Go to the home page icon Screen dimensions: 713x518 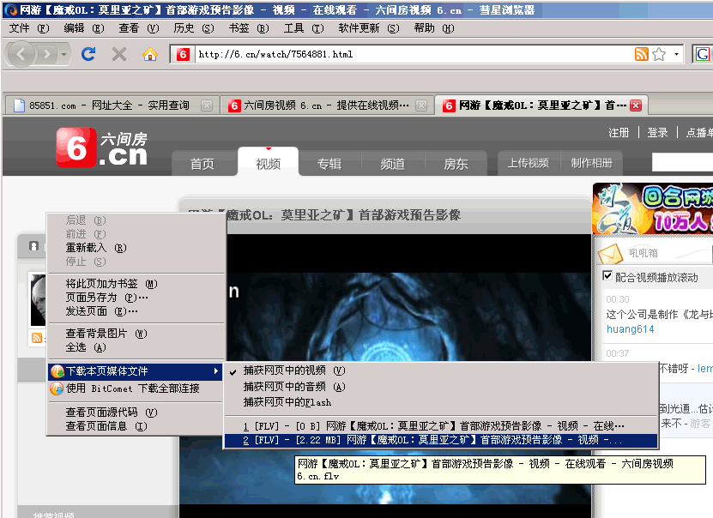pyautogui.click(x=149, y=55)
